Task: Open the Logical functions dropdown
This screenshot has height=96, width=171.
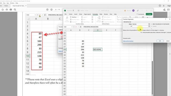Action: pyautogui.click(x=84, y=17)
